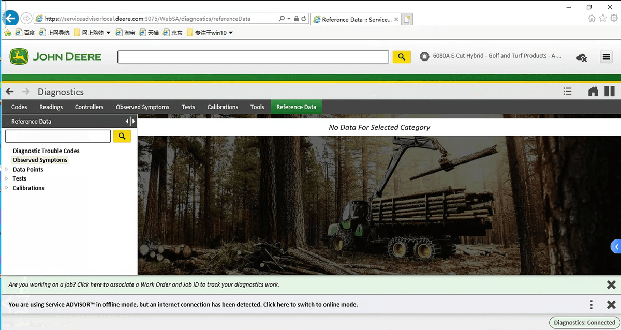Toggle the Reference Data panel collapse splitter

point(131,121)
